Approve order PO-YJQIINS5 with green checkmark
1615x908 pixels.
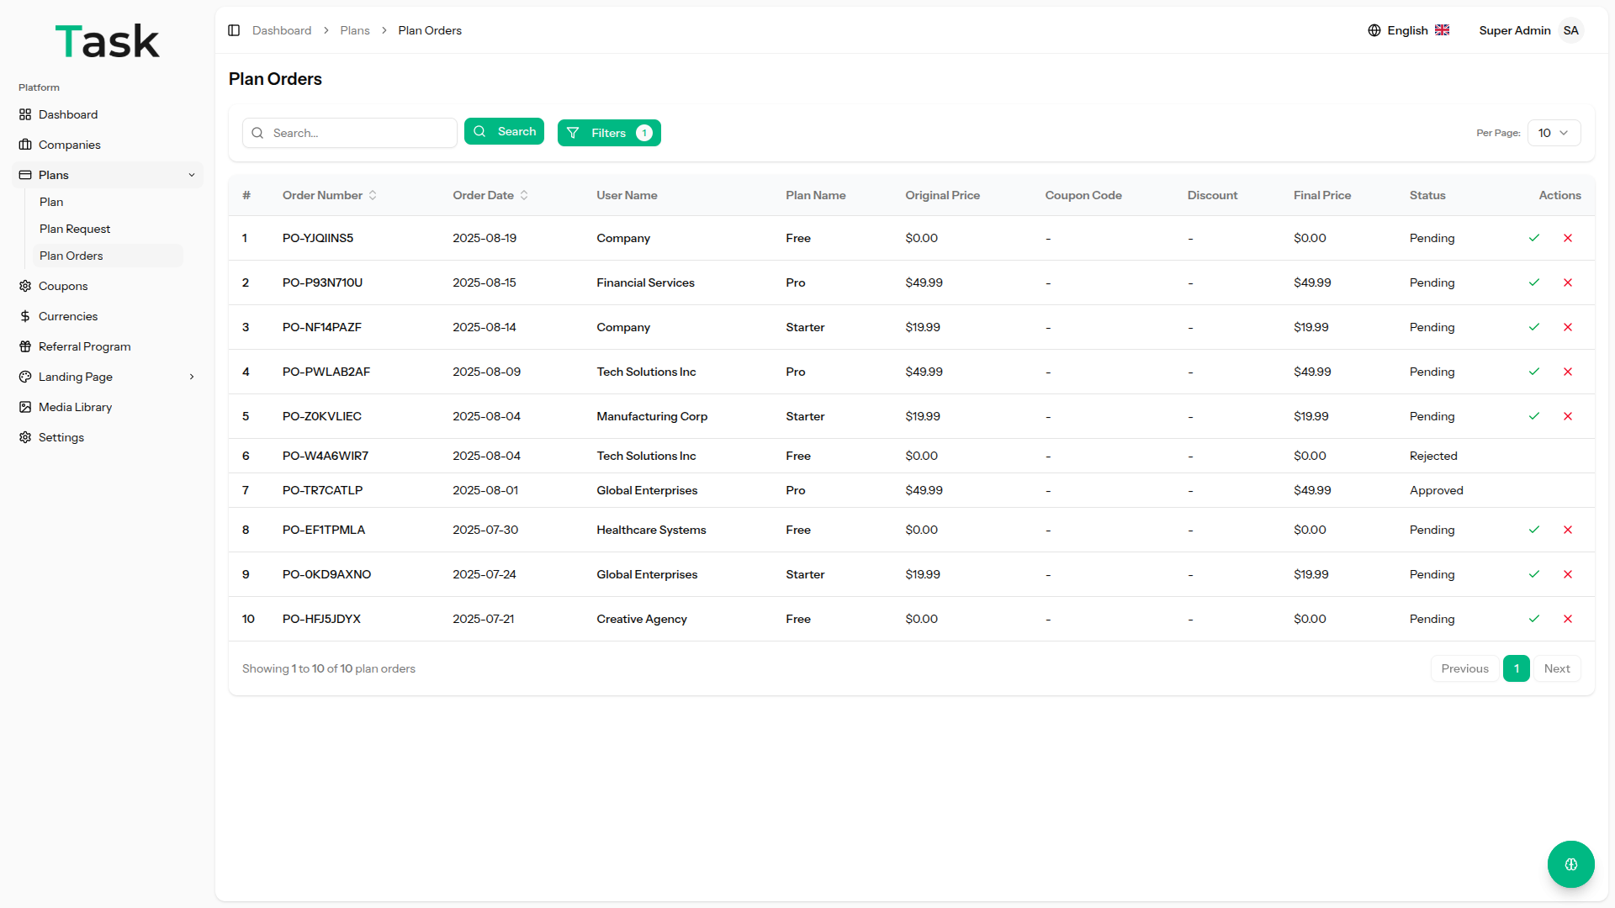(x=1534, y=238)
